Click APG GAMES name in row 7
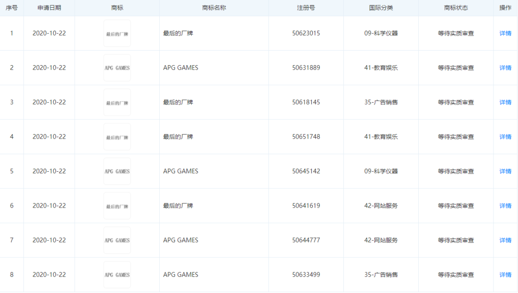 [181, 240]
